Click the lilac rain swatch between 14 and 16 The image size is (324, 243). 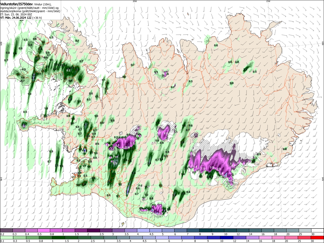252,238
